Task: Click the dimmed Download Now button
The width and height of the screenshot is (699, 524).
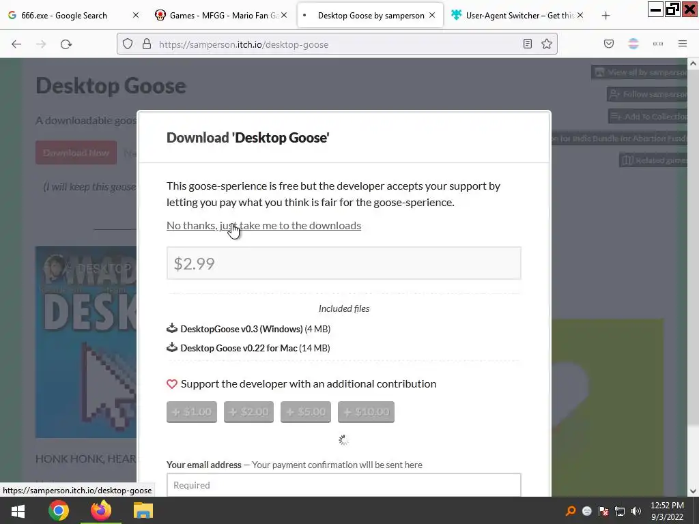Action: point(76,152)
